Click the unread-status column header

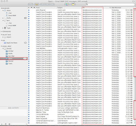[x=29, y=8]
